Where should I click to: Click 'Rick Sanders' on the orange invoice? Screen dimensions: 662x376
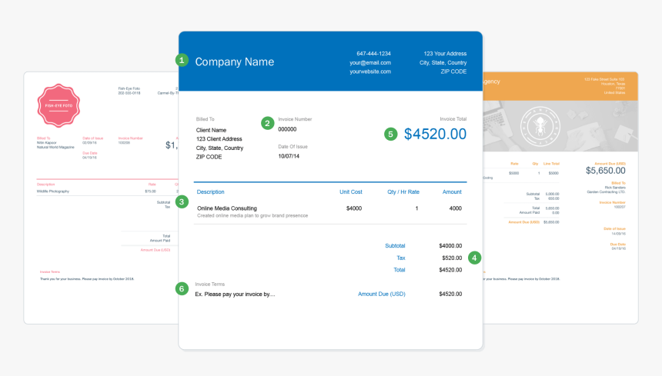coord(615,188)
